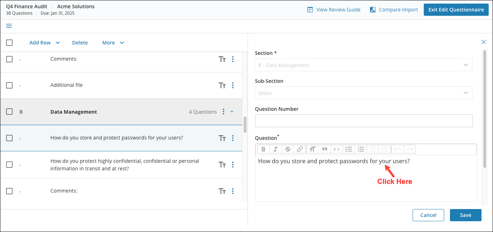
Task: Check the Additional file row checkbox
Action: click(x=9, y=85)
